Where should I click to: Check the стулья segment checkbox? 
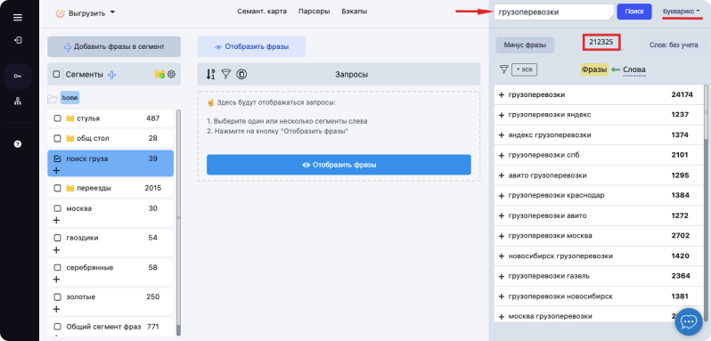pyautogui.click(x=58, y=118)
